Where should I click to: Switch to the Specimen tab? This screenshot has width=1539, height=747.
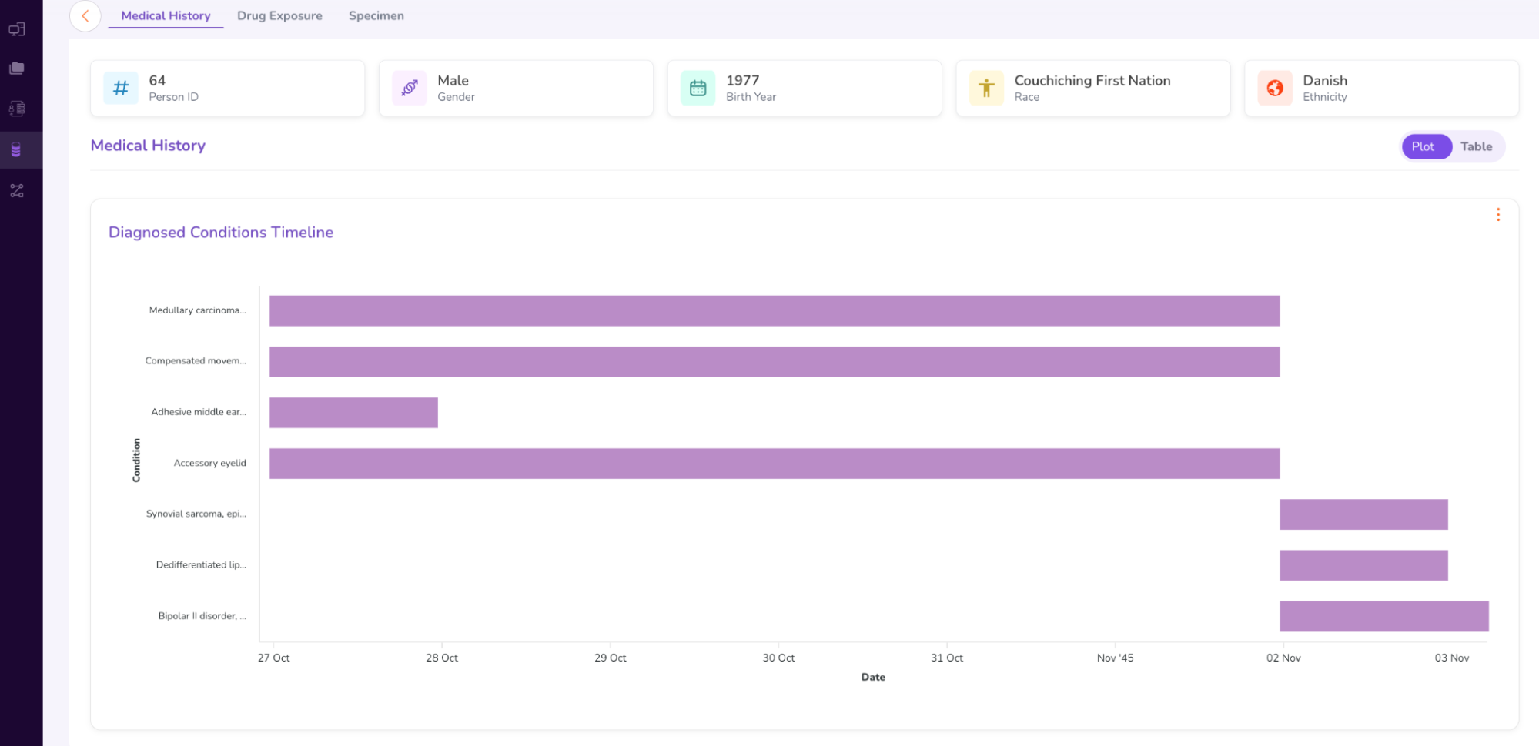click(x=376, y=15)
